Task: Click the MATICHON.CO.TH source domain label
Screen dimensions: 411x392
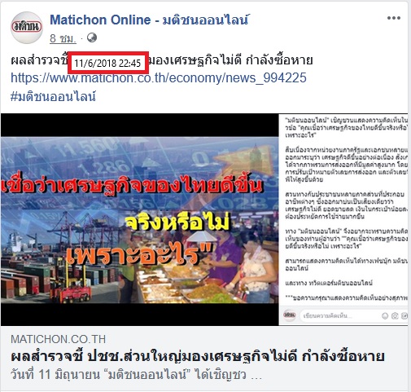Action: point(59,339)
